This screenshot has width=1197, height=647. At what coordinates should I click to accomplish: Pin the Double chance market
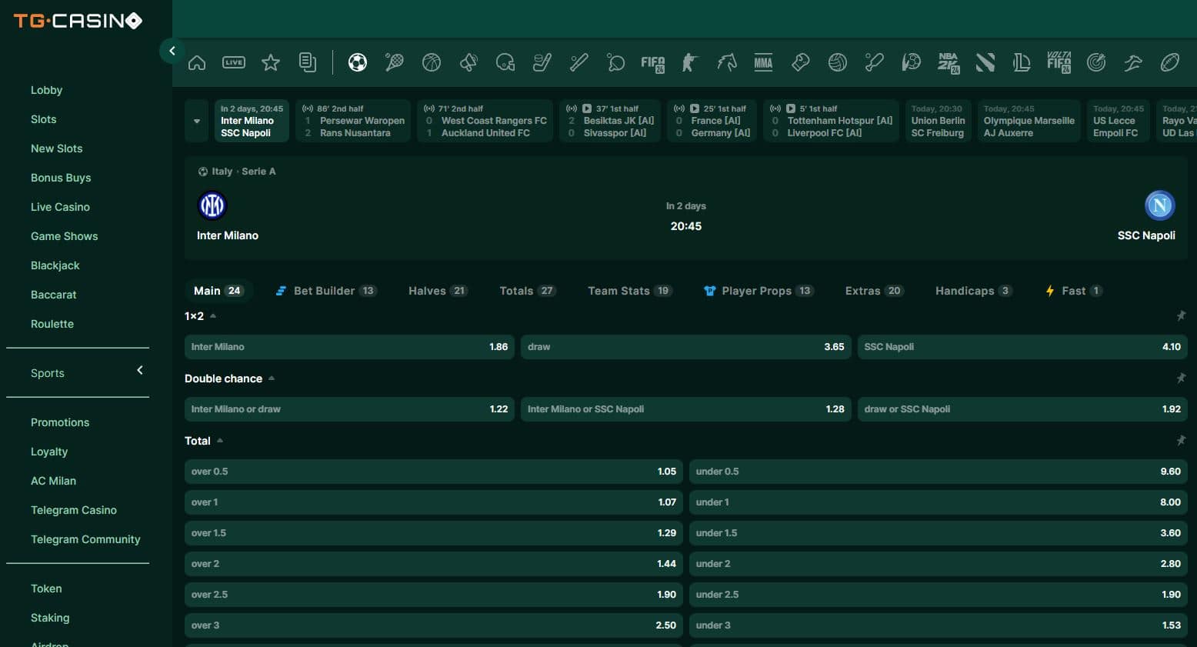coord(1181,378)
